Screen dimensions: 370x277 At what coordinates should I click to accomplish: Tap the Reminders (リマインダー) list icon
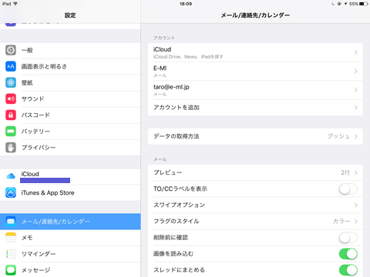coord(11,254)
